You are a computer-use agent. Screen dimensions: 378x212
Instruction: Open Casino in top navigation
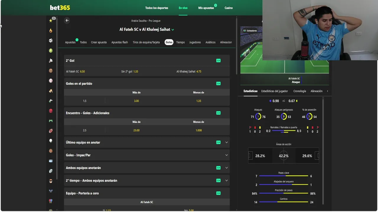[229, 8]
